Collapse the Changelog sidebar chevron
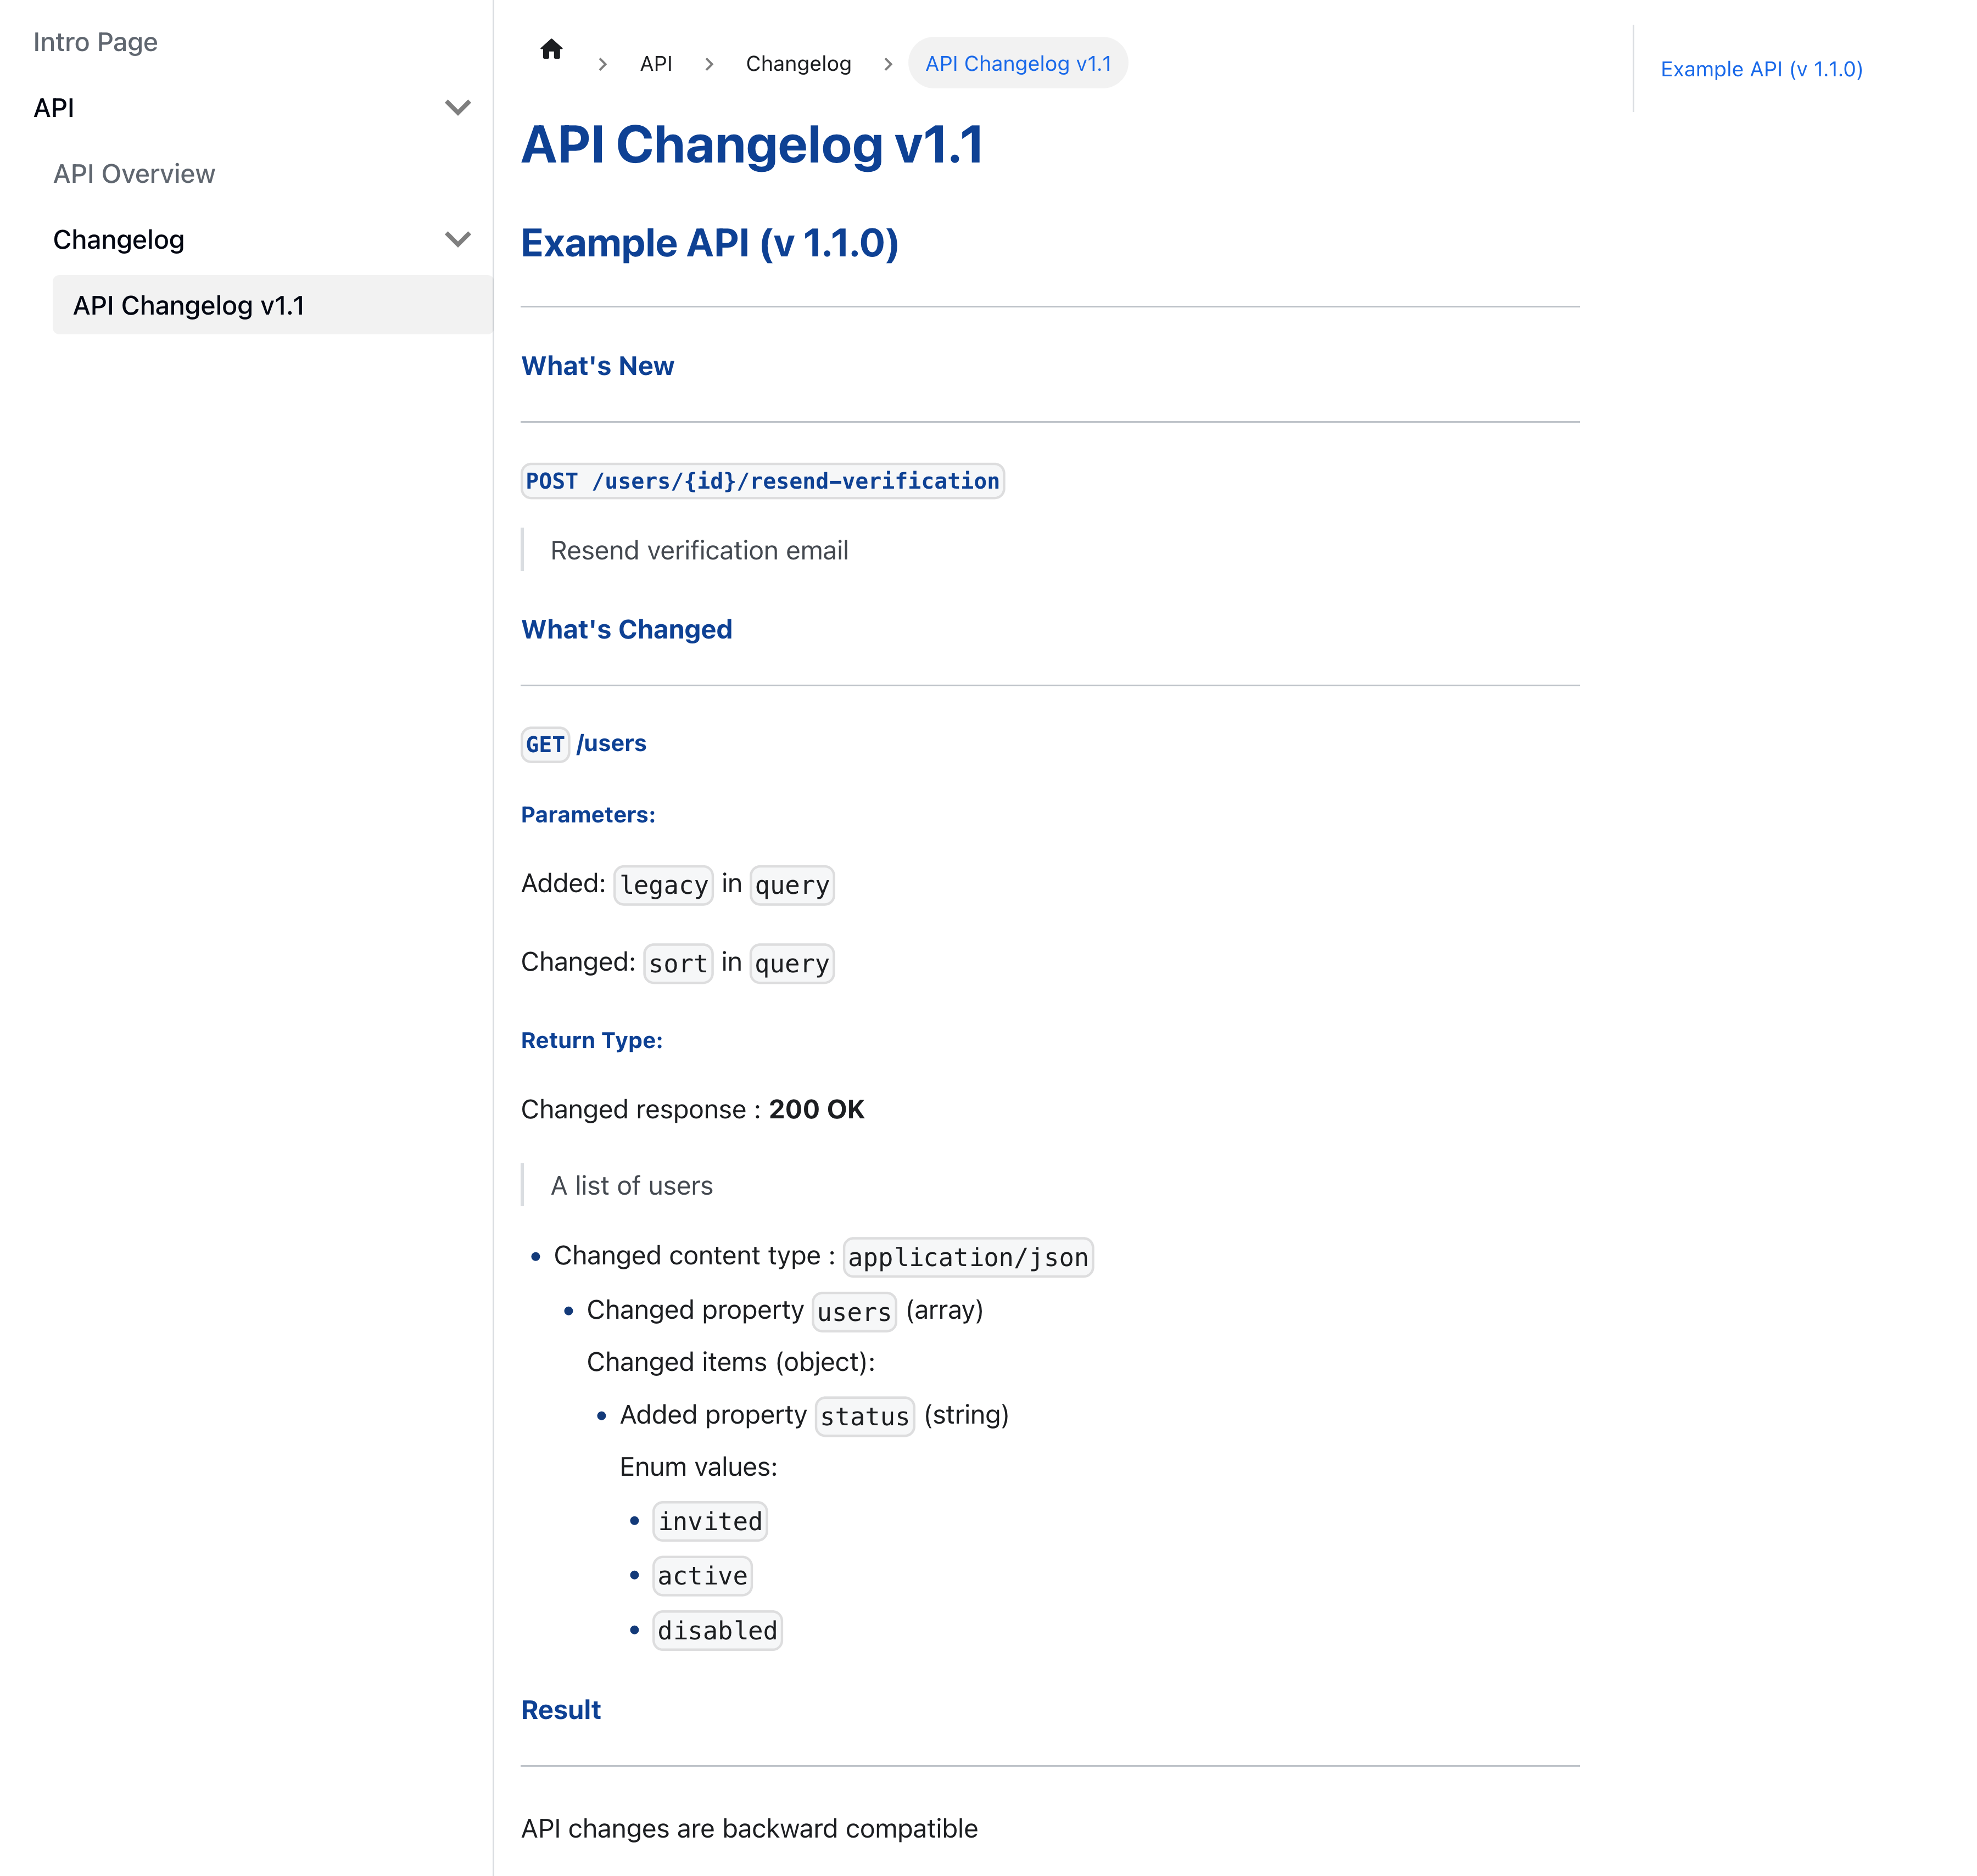 (457, 240)
